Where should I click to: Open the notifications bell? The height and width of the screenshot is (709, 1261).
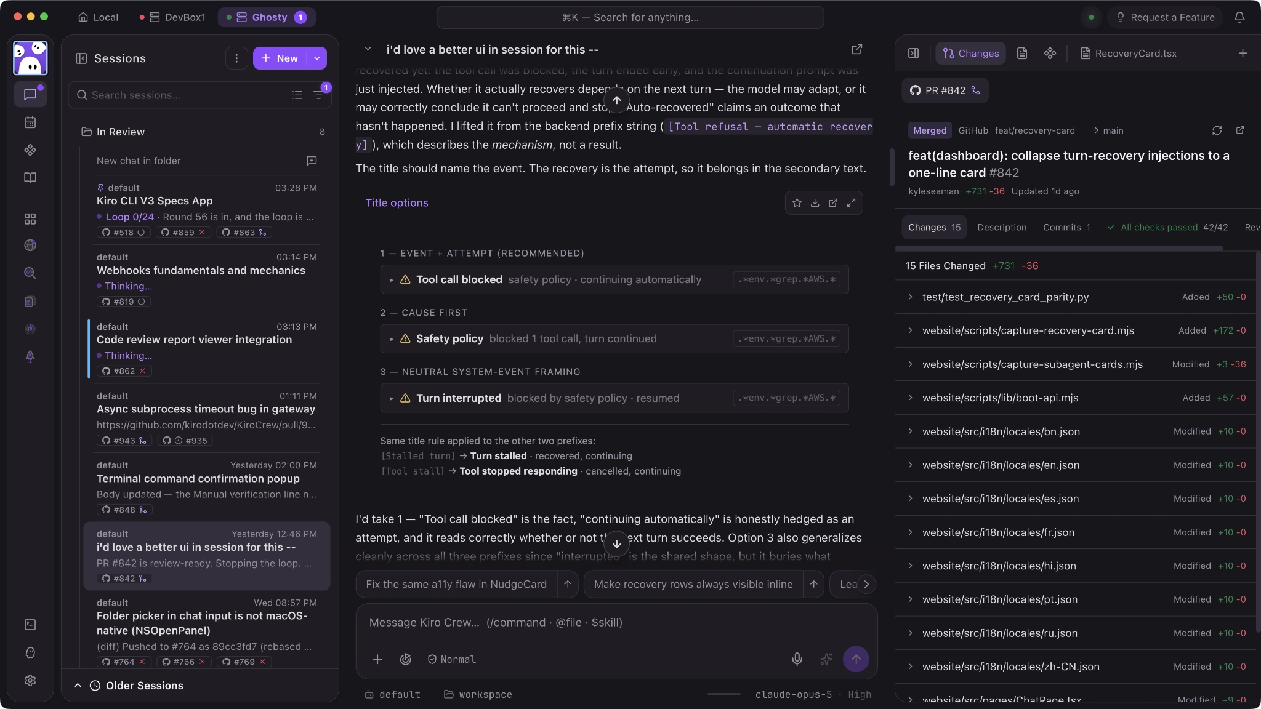[x=1239, y=17]
